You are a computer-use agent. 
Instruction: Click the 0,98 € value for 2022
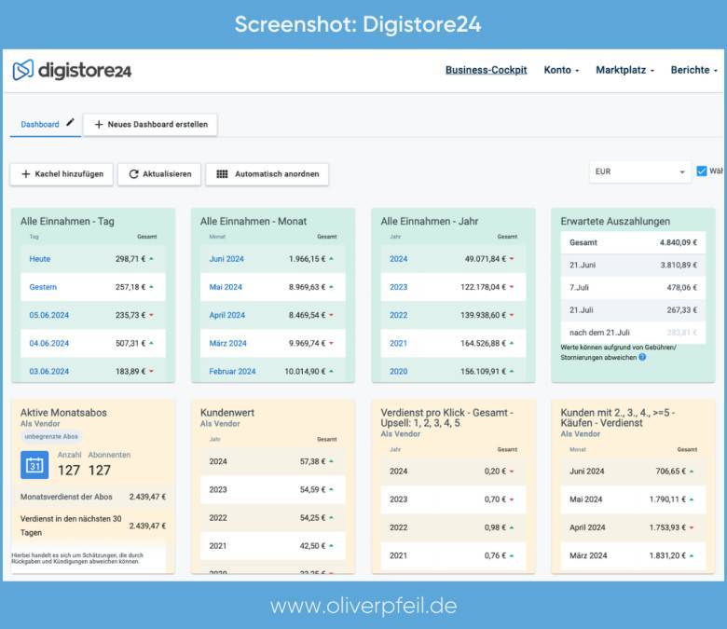pos(495,527)
